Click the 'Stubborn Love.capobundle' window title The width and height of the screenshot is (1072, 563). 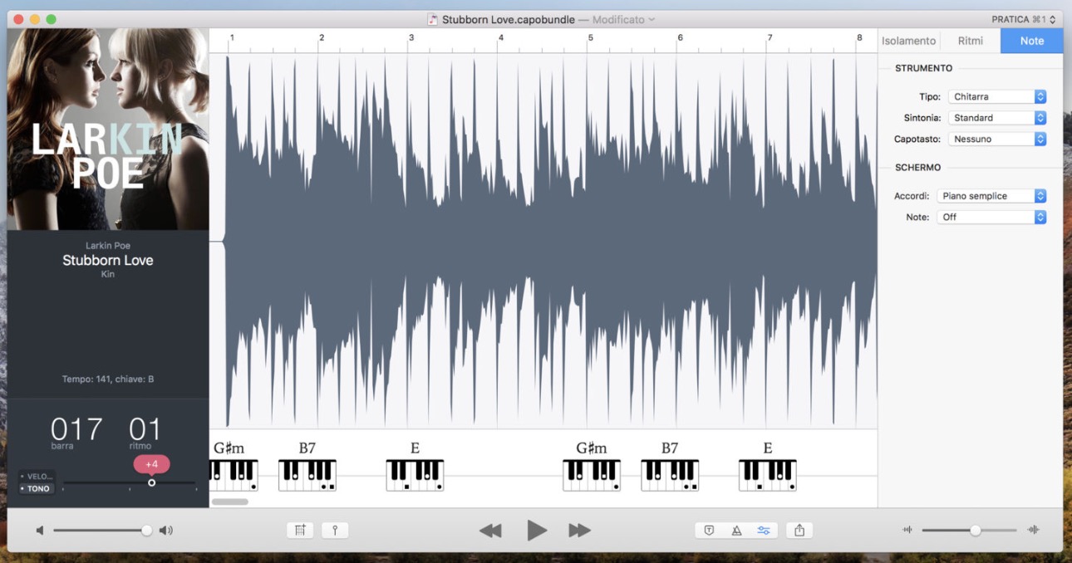click(509, 19)
